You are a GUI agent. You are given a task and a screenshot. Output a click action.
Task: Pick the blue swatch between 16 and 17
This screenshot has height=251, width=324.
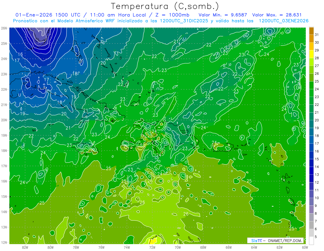pos(311,147)
